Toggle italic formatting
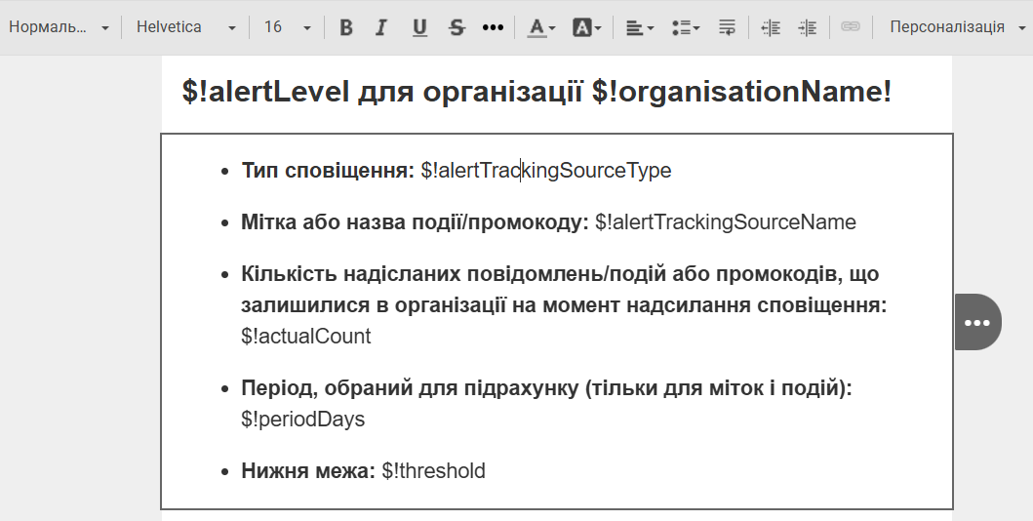The width and height of the screenshot is (1033, 521). [x=380, y=27]
